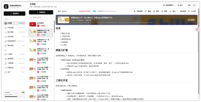Screen dimensions: 201x102
Task: Jump to 原能力扩展 in the 目录 list
Action: point(66,34)
